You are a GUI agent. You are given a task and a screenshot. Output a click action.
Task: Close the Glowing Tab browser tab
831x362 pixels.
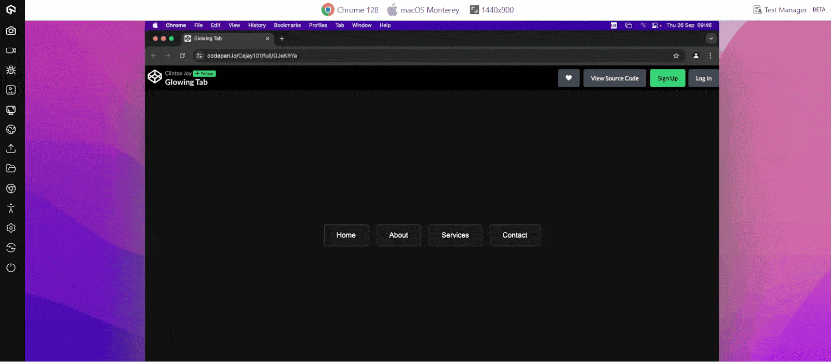(x=267, y=38)
